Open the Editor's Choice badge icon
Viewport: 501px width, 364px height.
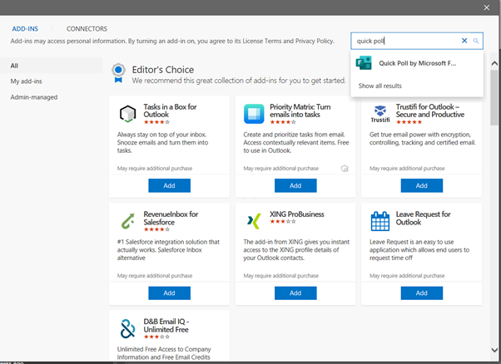point(119,72)
